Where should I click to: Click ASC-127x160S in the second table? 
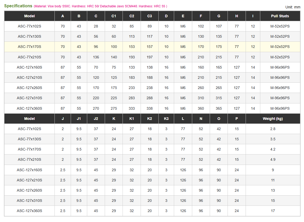click(x=30, y=170)
